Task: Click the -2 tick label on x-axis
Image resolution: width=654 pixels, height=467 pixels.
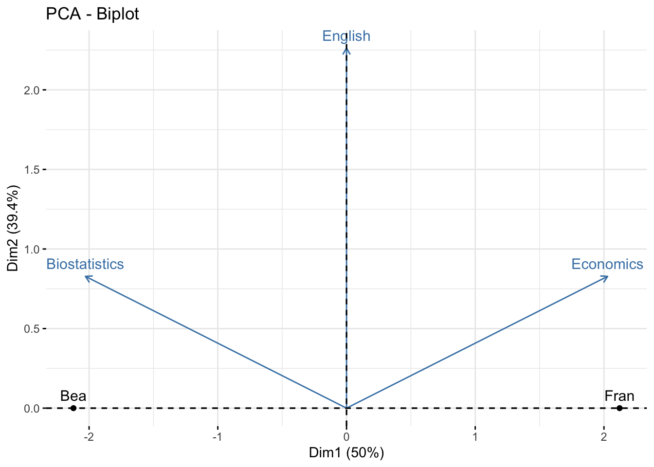Action: click(x=89, y=437)
